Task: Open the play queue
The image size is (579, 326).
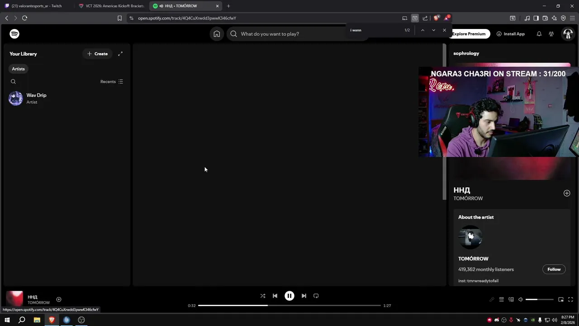Action: click(x=501, y=299)
